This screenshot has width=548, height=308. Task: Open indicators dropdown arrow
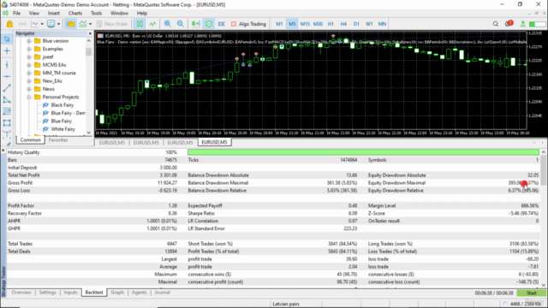(90, 24)
